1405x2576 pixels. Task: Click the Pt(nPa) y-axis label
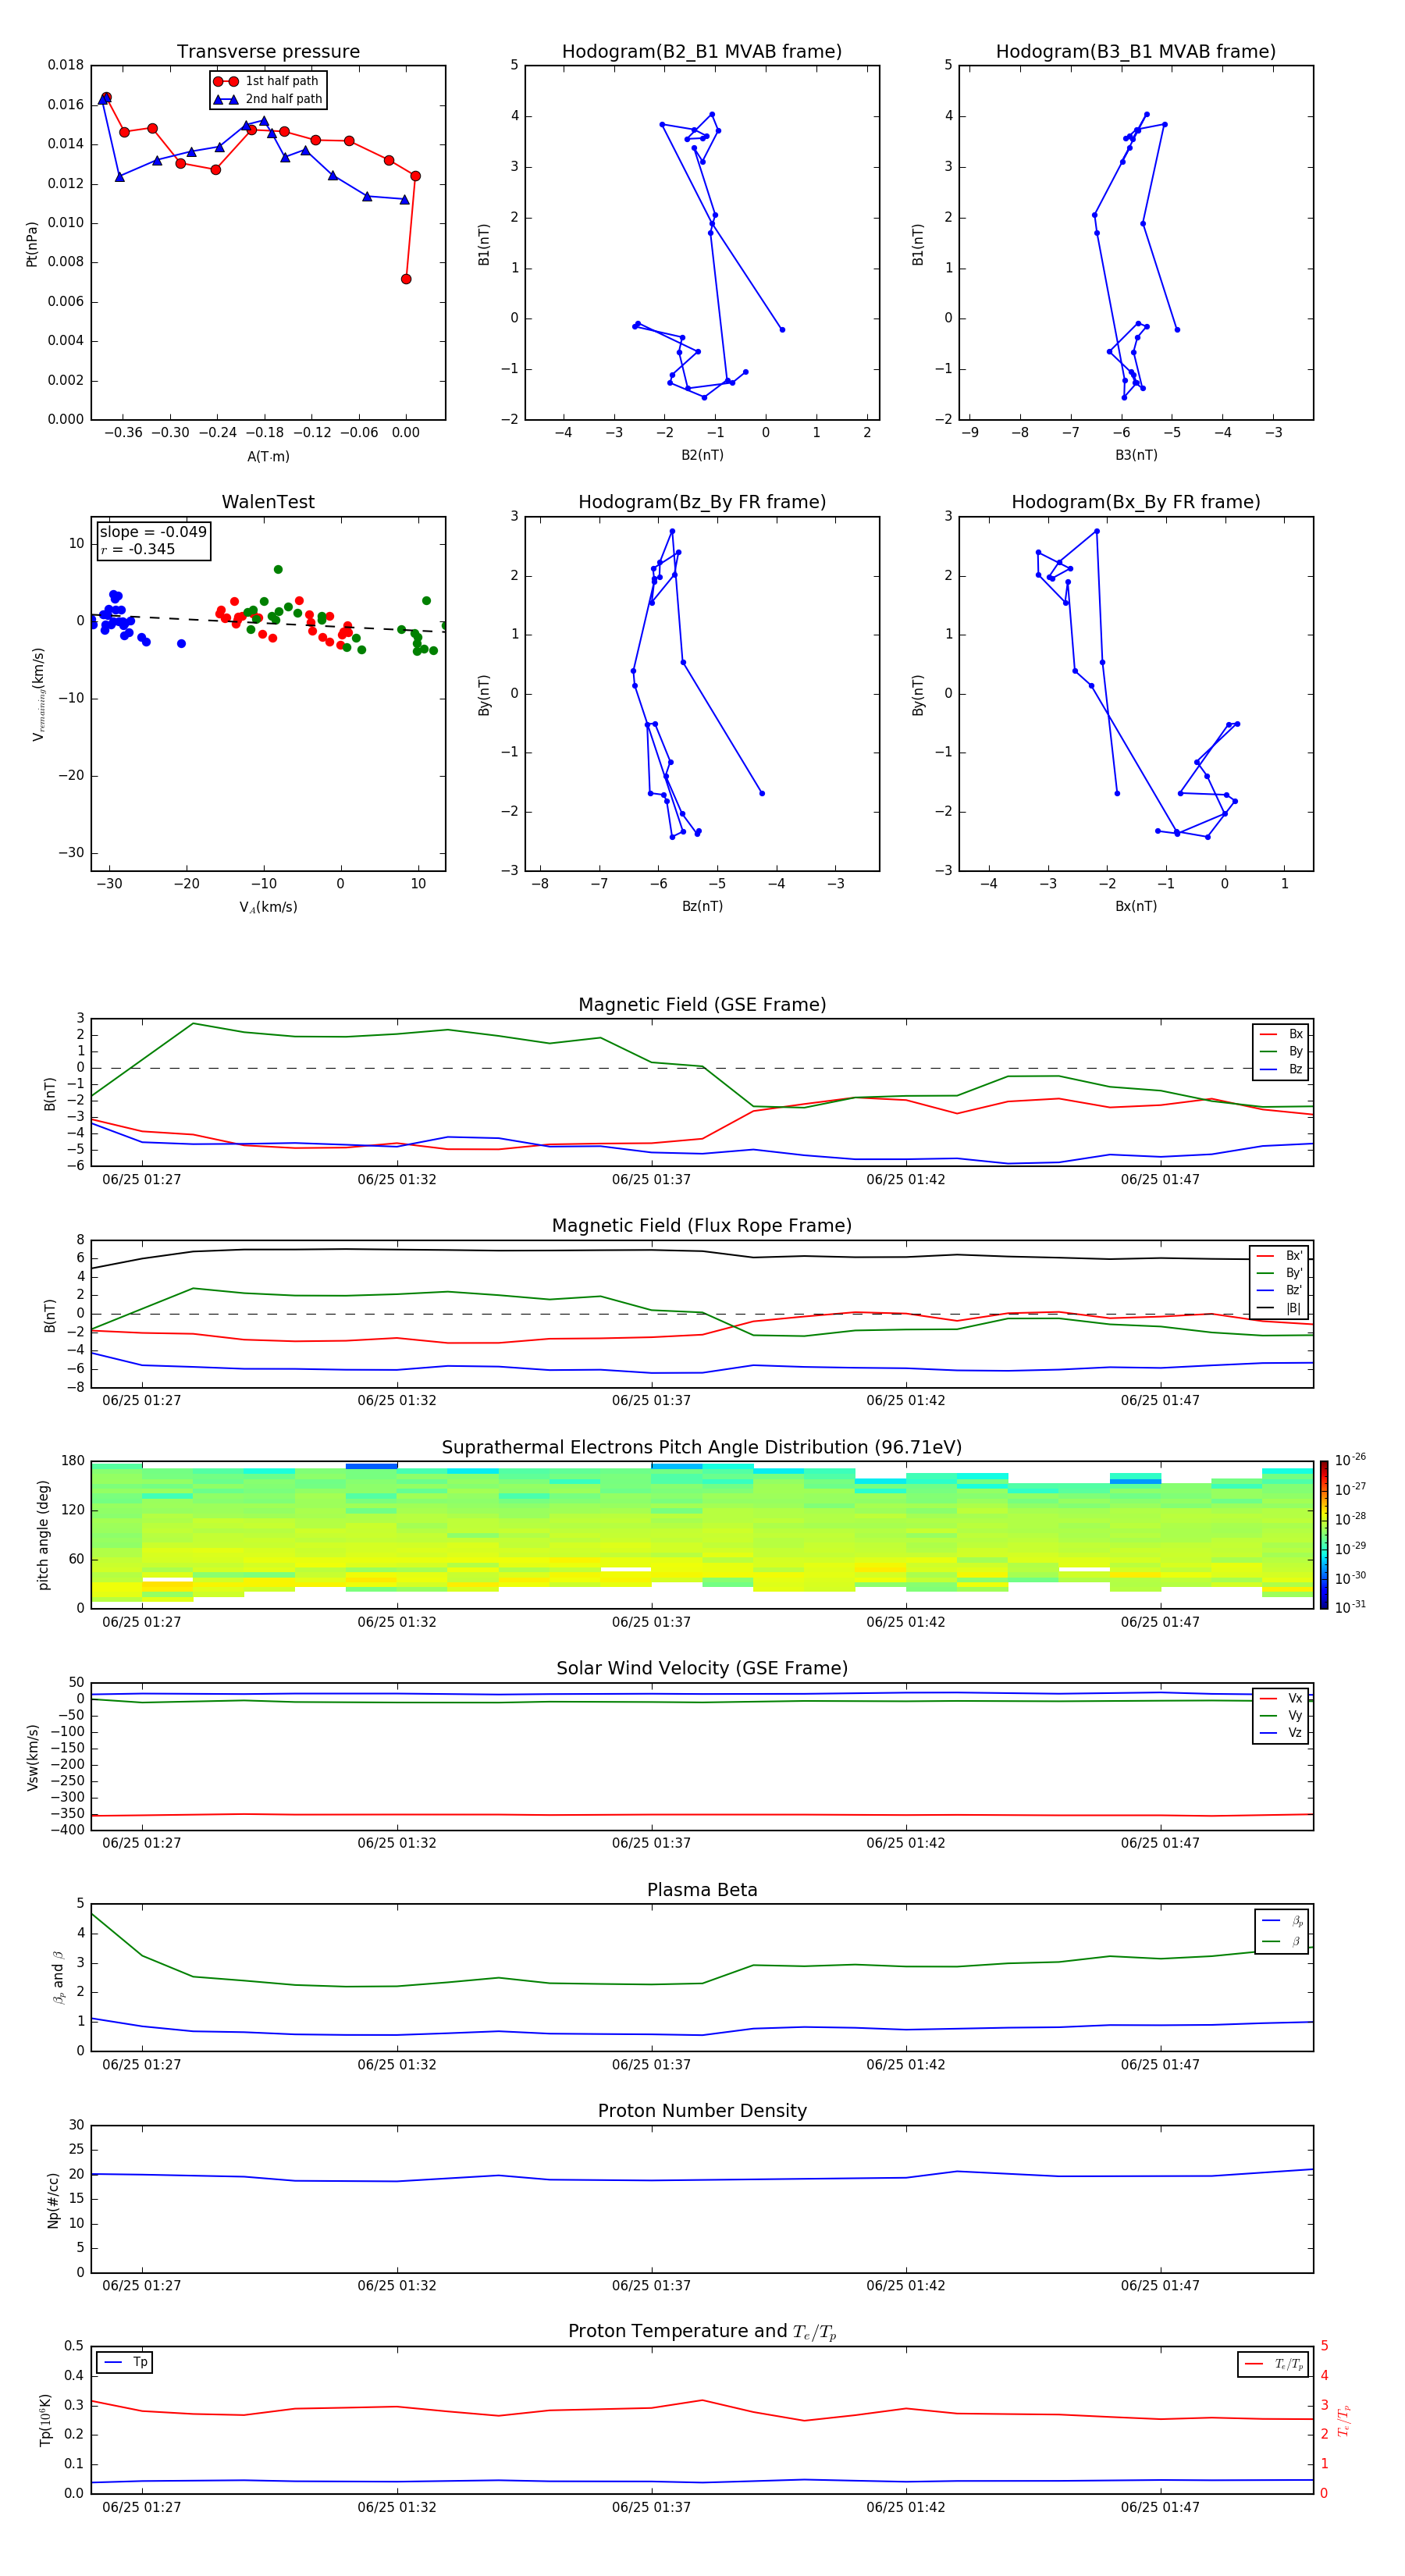32,243
